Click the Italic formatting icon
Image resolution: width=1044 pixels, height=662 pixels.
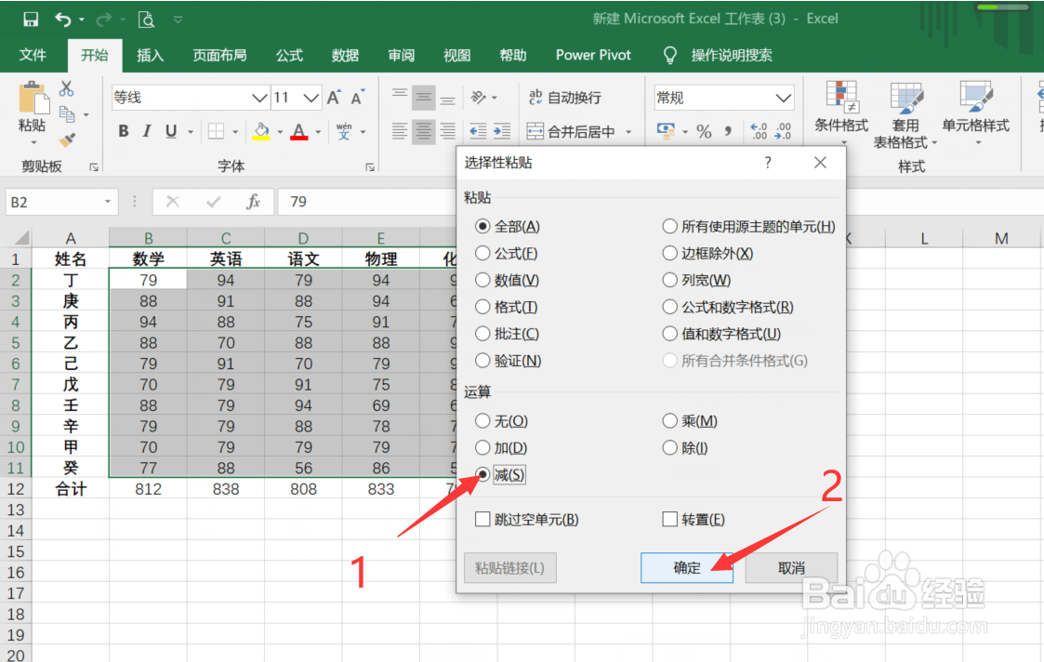[146, 131]
